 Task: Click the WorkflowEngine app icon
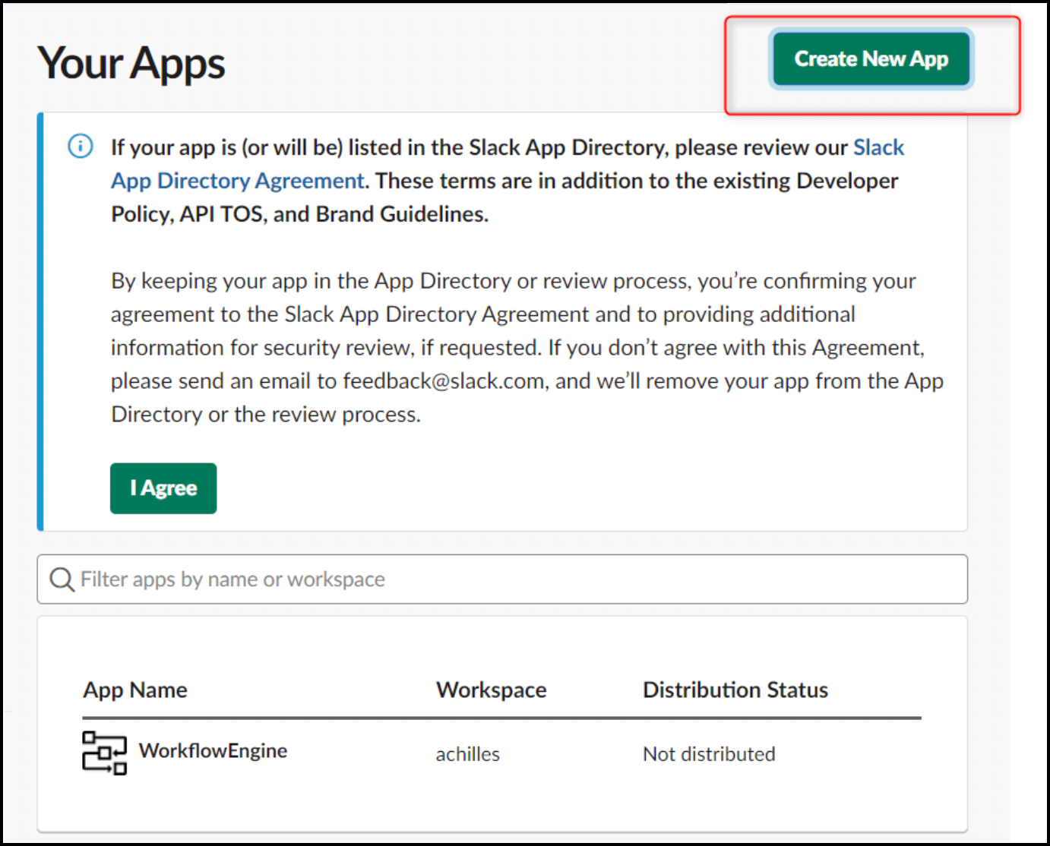pyautogui.click(x=104, y=753)
